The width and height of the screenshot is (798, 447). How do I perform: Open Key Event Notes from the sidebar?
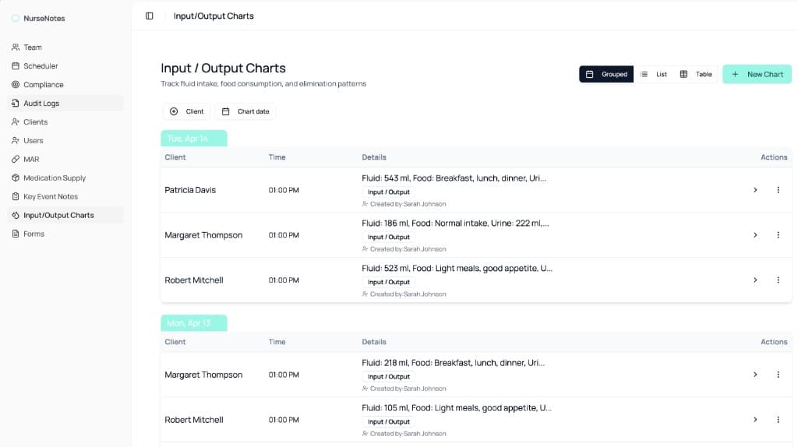tap(65, 196)
